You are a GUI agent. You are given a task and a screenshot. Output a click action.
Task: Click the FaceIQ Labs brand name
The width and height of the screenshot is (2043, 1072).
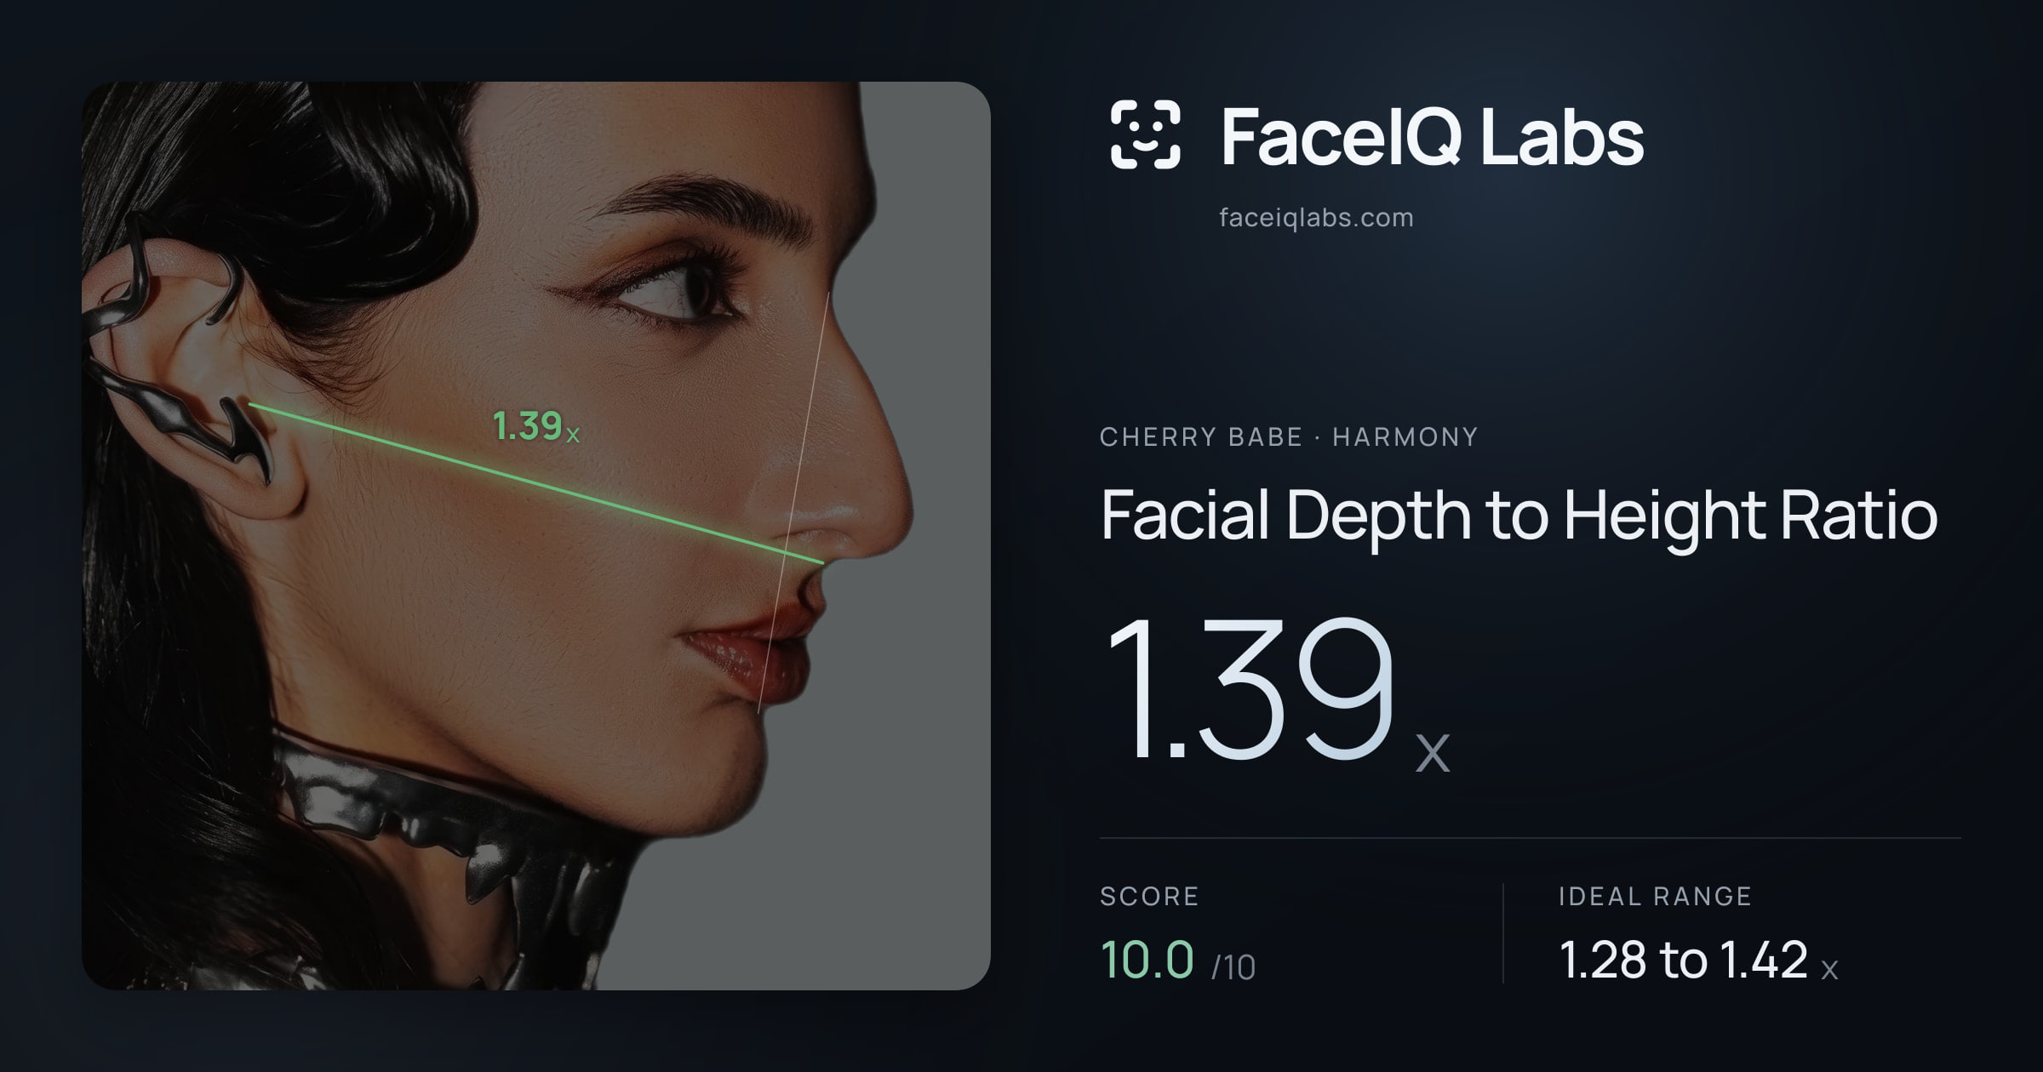tap(1432, 136)
